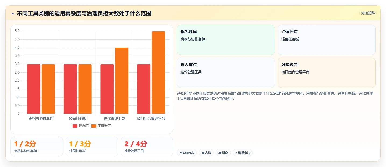Click the 对比矩阵 label in header
This screenshot has height=167, width=386.
368,13
